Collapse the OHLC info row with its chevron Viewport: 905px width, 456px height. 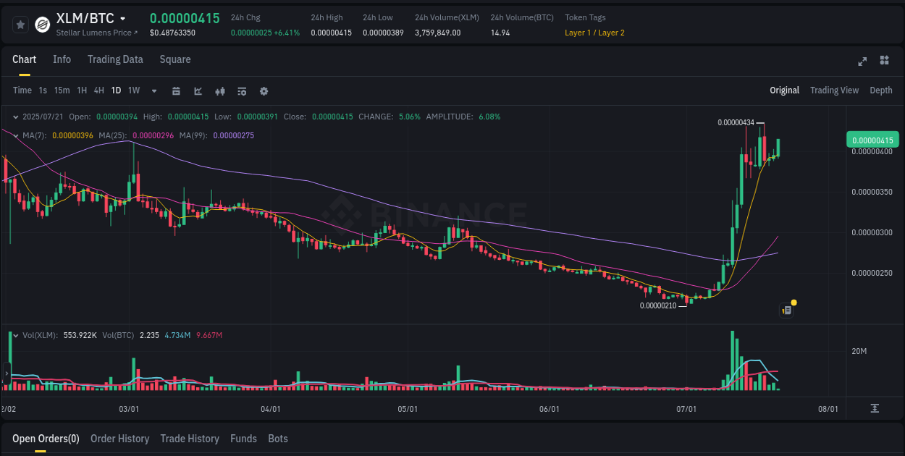click(15, 116)
